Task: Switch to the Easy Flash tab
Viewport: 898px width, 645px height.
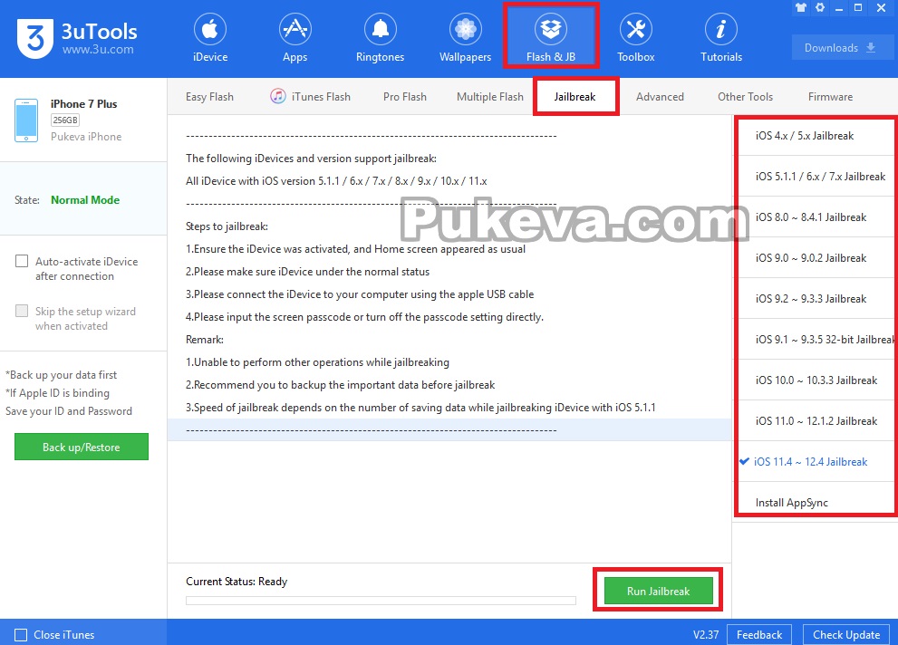Action: (209, 97)
